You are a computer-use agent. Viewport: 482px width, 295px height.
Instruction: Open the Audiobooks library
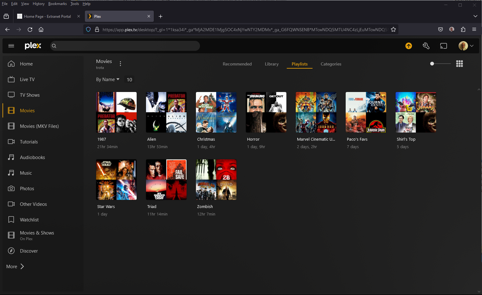pos(43,157)
